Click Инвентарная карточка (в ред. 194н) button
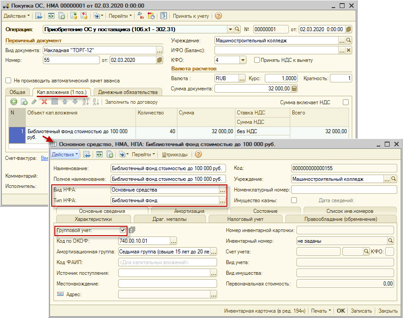Viewport: 403px width, 318px height. tap(265, 310)
